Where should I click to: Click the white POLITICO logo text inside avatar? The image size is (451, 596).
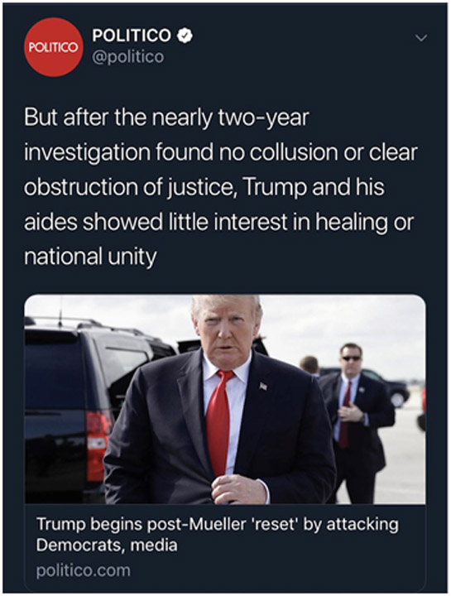[x=54, y=47]
